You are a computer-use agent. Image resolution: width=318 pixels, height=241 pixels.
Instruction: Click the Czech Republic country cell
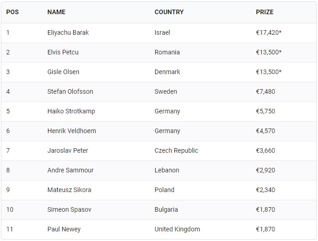click(x=176, y=150)
